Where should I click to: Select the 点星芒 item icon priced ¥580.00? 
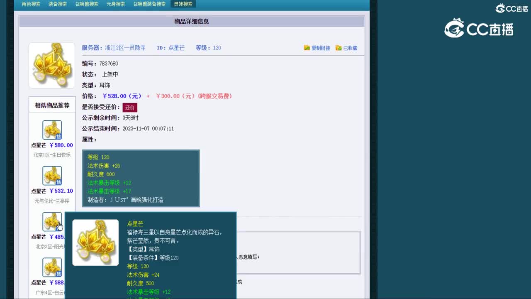click(x=51, y=130)
